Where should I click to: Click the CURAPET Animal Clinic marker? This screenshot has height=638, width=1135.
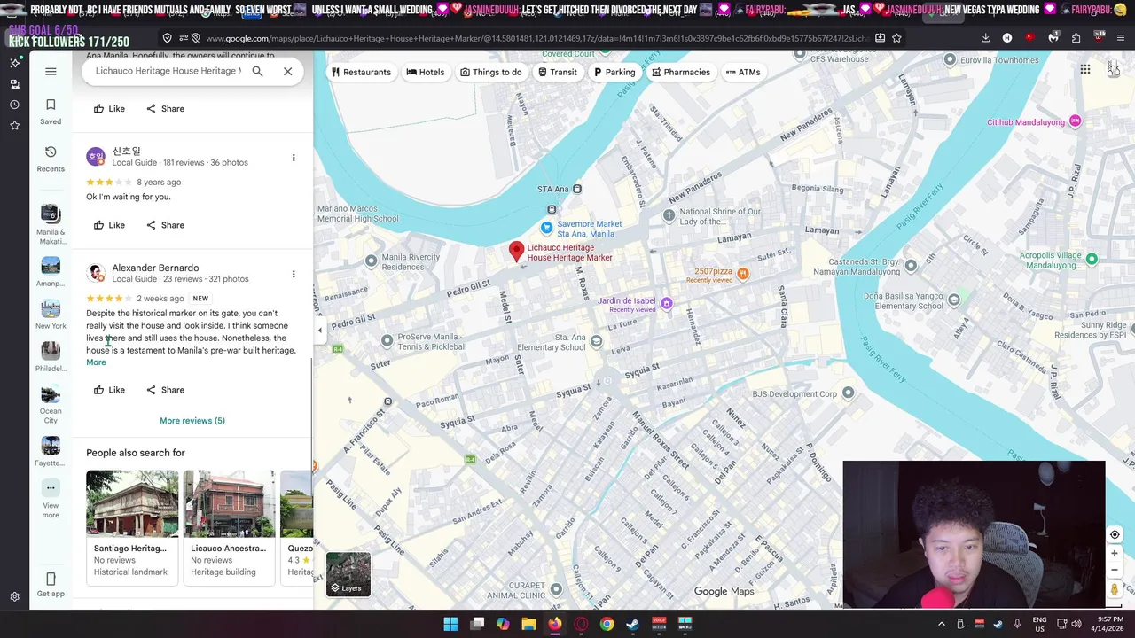click(556, 588)
